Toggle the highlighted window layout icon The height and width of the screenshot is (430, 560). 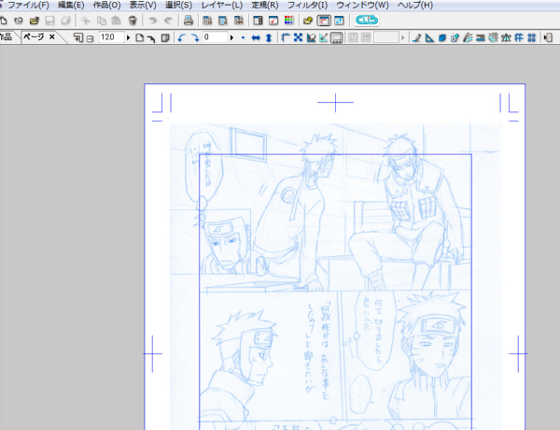click(324, 21)
